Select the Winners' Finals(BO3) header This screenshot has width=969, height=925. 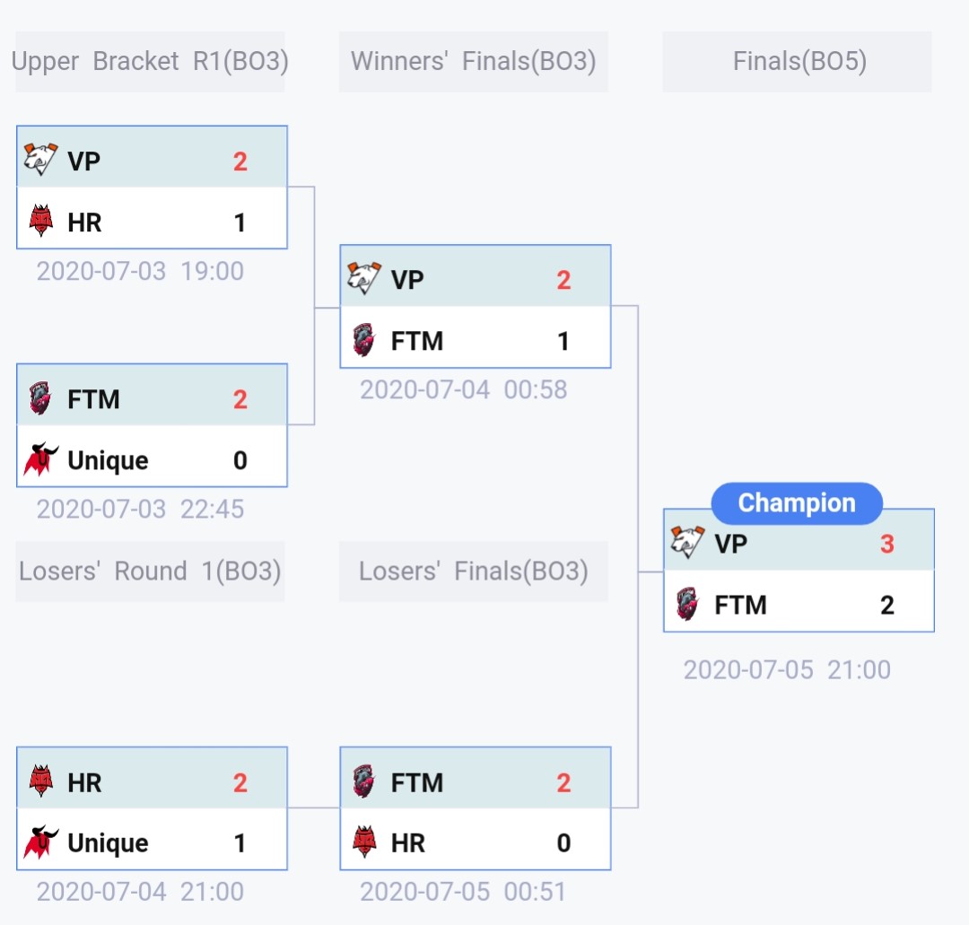tap(473, 62)
